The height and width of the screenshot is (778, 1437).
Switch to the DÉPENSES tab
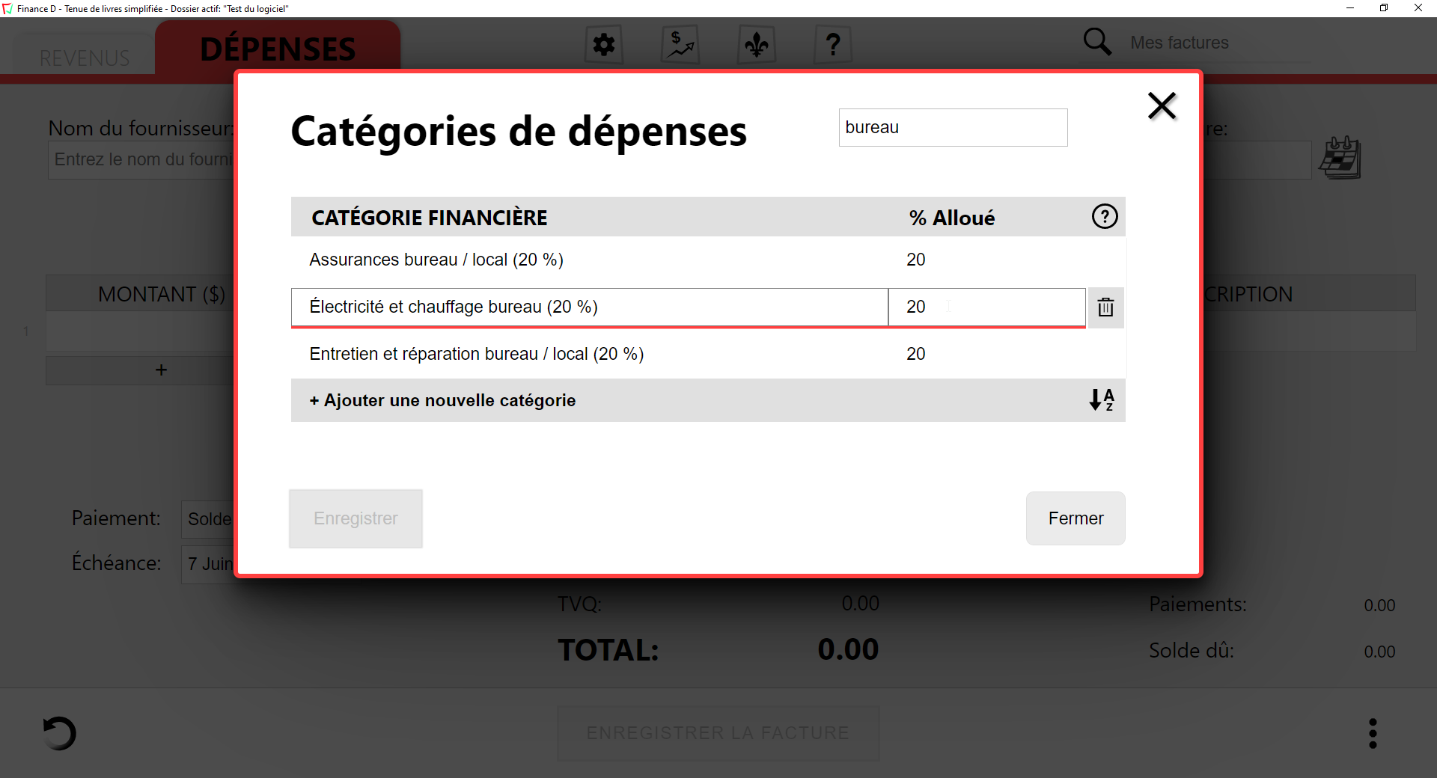point(278,49)
